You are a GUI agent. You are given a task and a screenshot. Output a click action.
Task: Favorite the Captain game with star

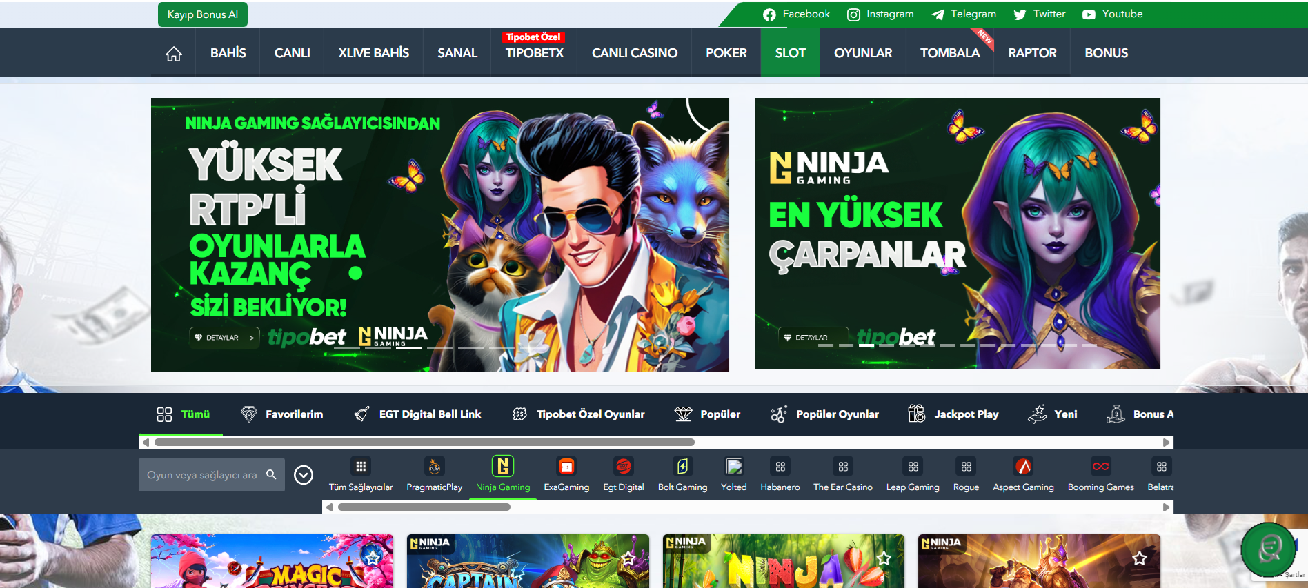point(628,558)
